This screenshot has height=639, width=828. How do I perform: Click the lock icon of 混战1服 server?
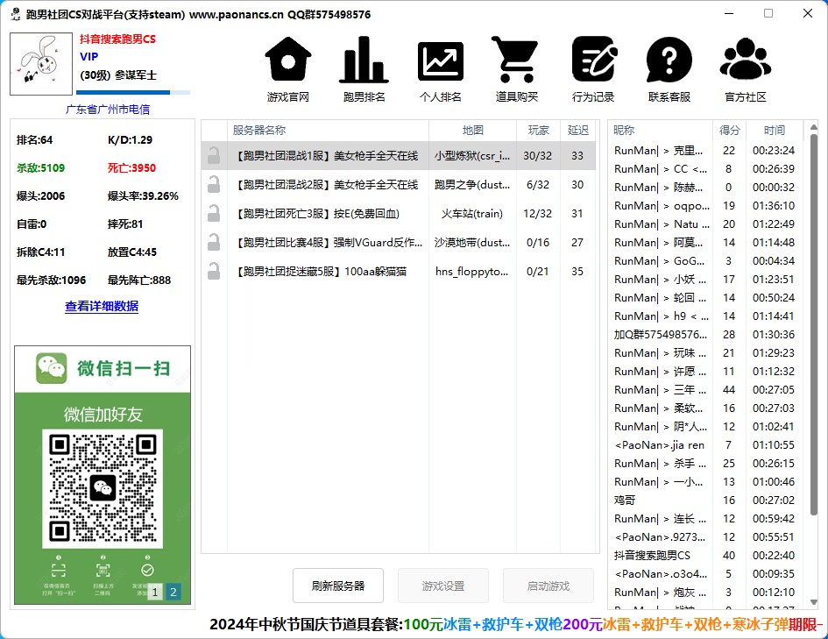click(214, 156)
